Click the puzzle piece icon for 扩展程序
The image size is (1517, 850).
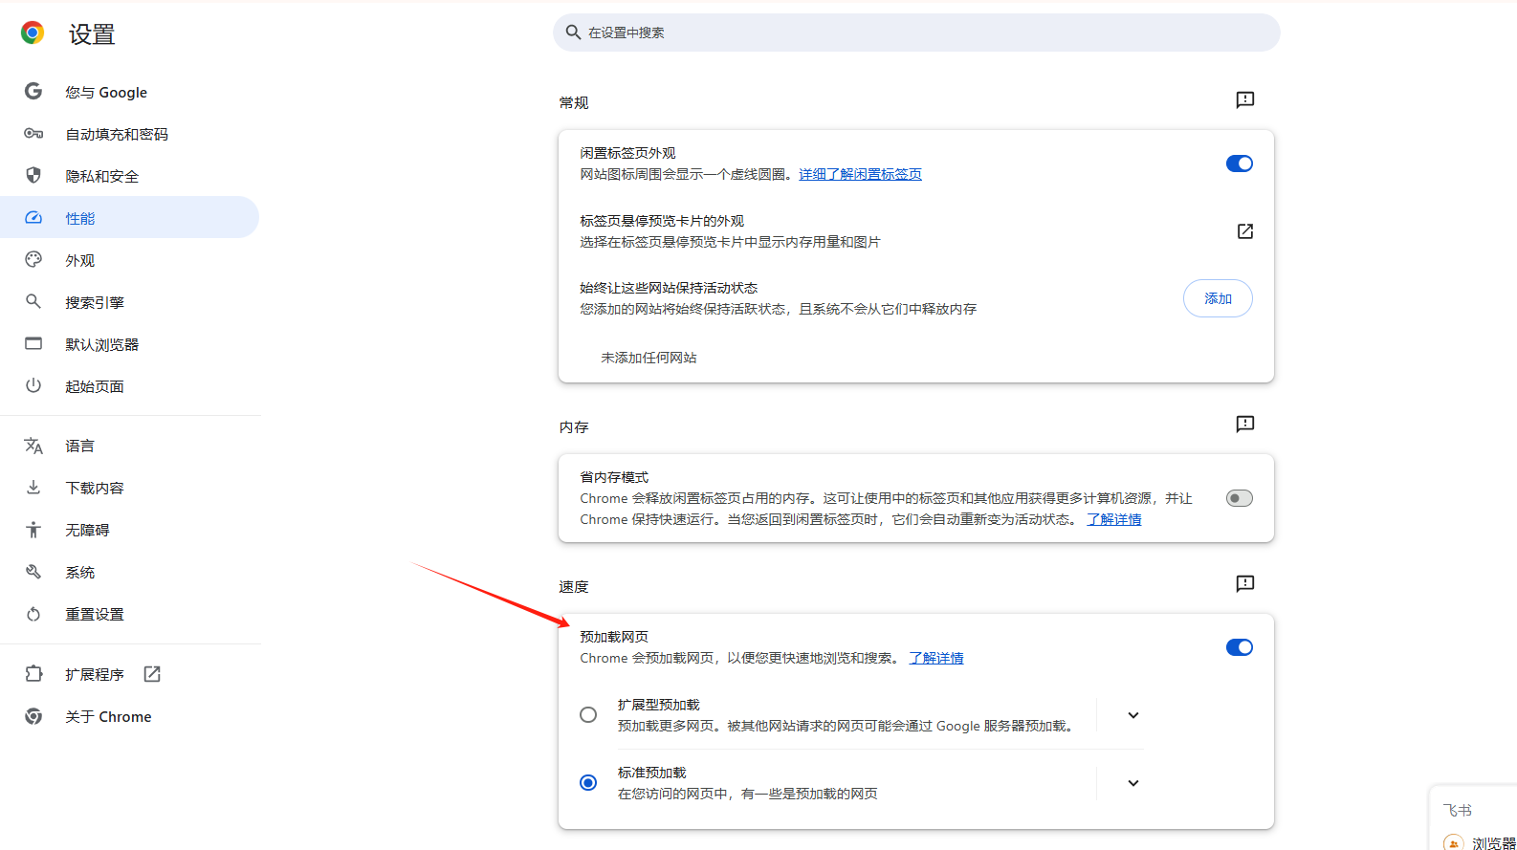click(33, 674)
